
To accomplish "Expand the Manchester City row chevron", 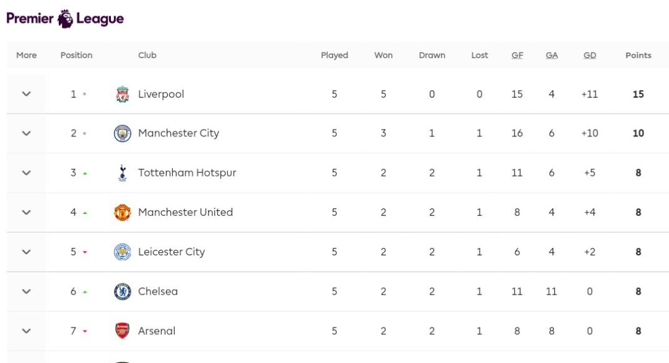I will (x=26, y=133).
